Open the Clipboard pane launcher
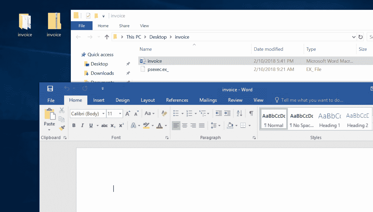The width and height of the screenshot is (373, 212). (65, 138)
